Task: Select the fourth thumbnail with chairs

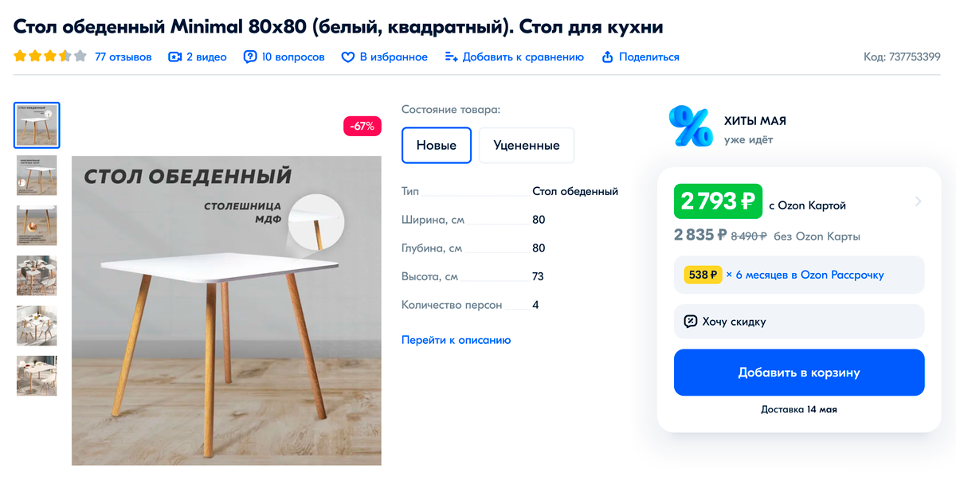Action: 37,275
